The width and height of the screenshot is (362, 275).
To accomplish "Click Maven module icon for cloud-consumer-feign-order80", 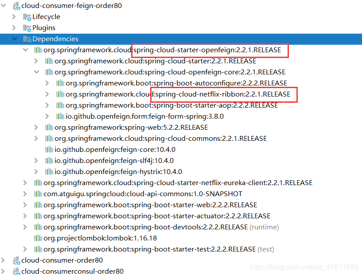I will pos(16,6).
